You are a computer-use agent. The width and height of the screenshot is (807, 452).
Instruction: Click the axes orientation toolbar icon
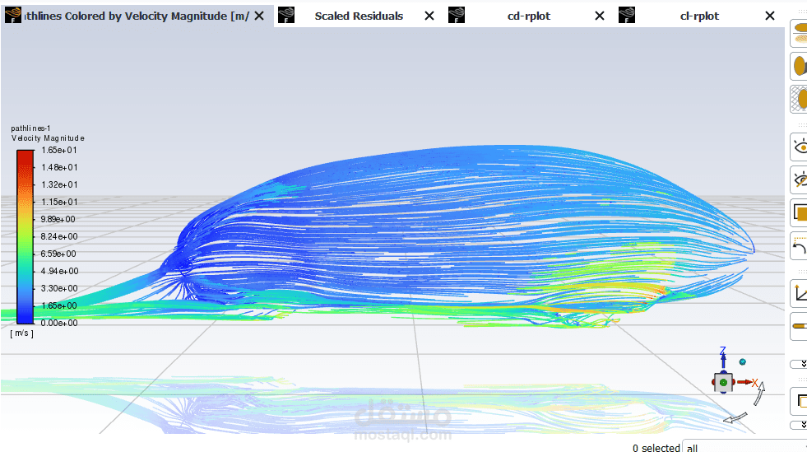tap(800, 294)
